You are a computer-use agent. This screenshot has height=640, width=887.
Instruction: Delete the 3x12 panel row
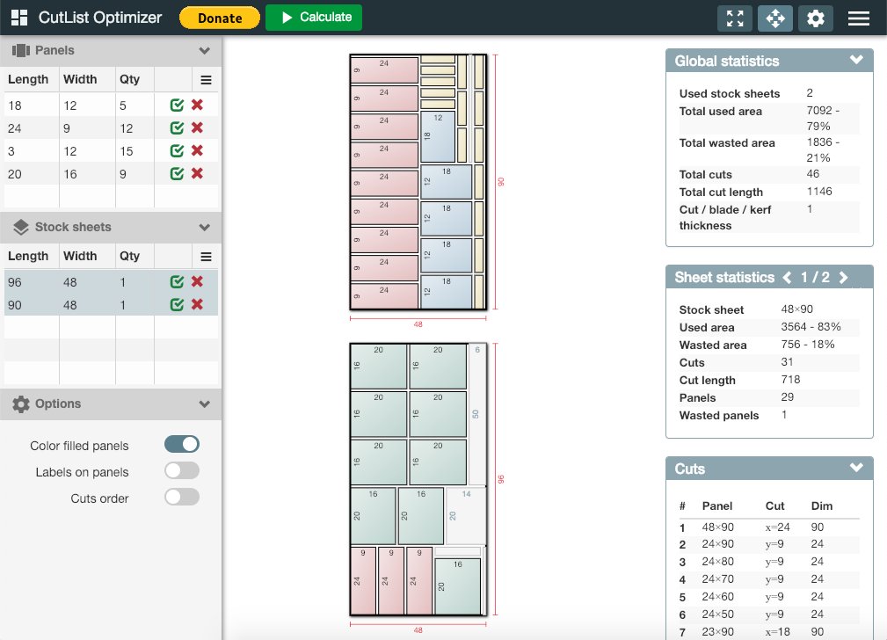tap(197, 150)
